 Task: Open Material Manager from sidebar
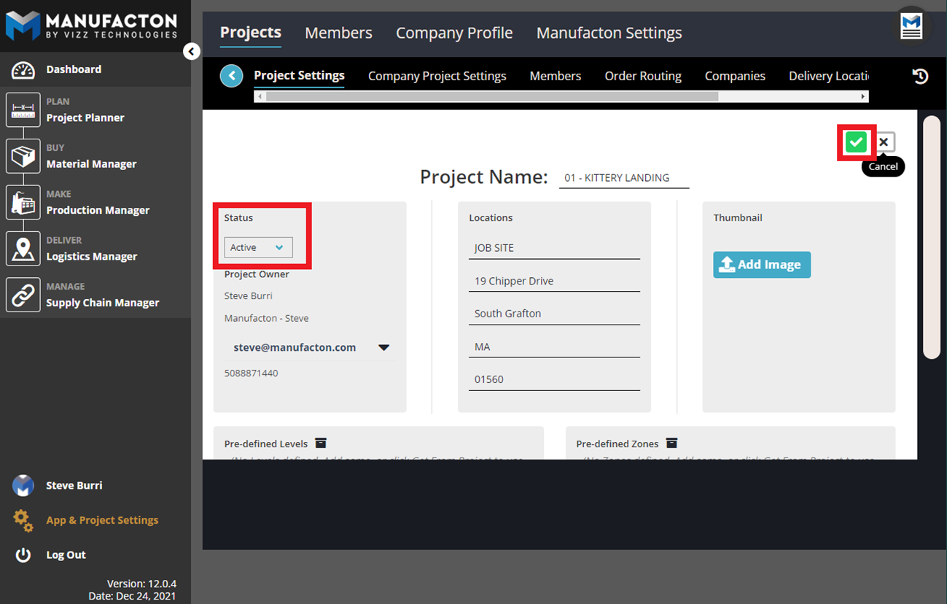coord(91,164)
